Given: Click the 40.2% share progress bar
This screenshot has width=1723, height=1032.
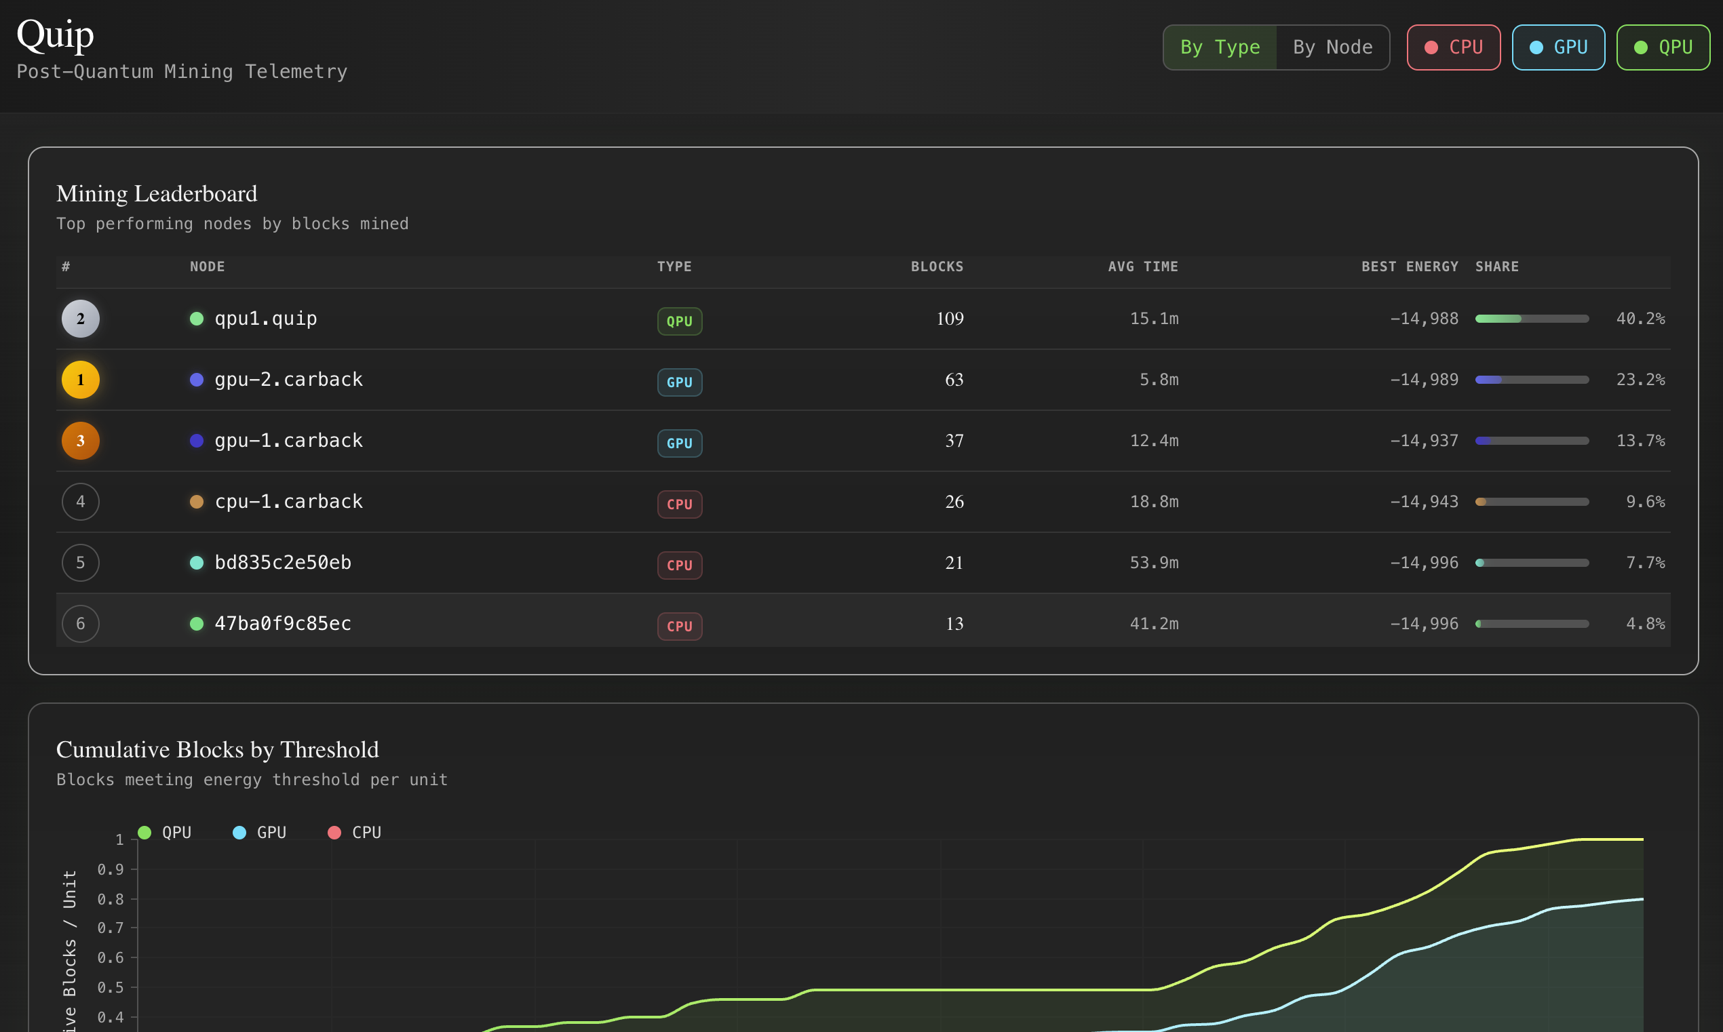Looking at the screenshot, I should 1531,319.
